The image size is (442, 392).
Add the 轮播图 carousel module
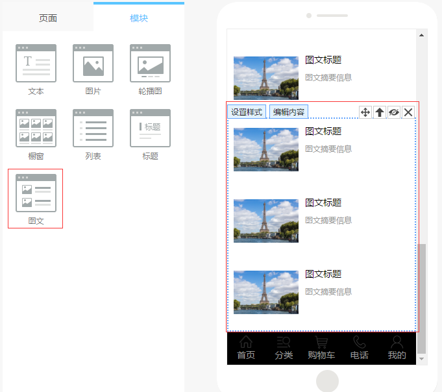coord(150,64)
